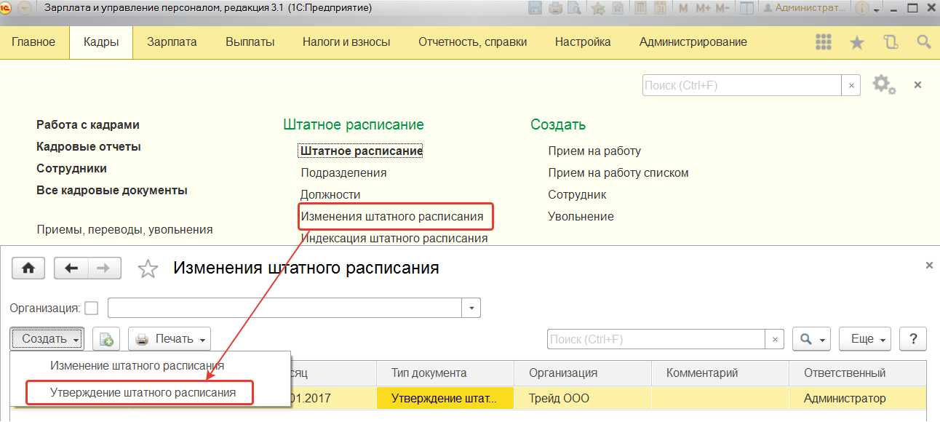Clear the list search field with x

tap(775, 339)
